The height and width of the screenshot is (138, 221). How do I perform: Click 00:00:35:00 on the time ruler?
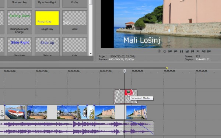(x=169, y=71)
